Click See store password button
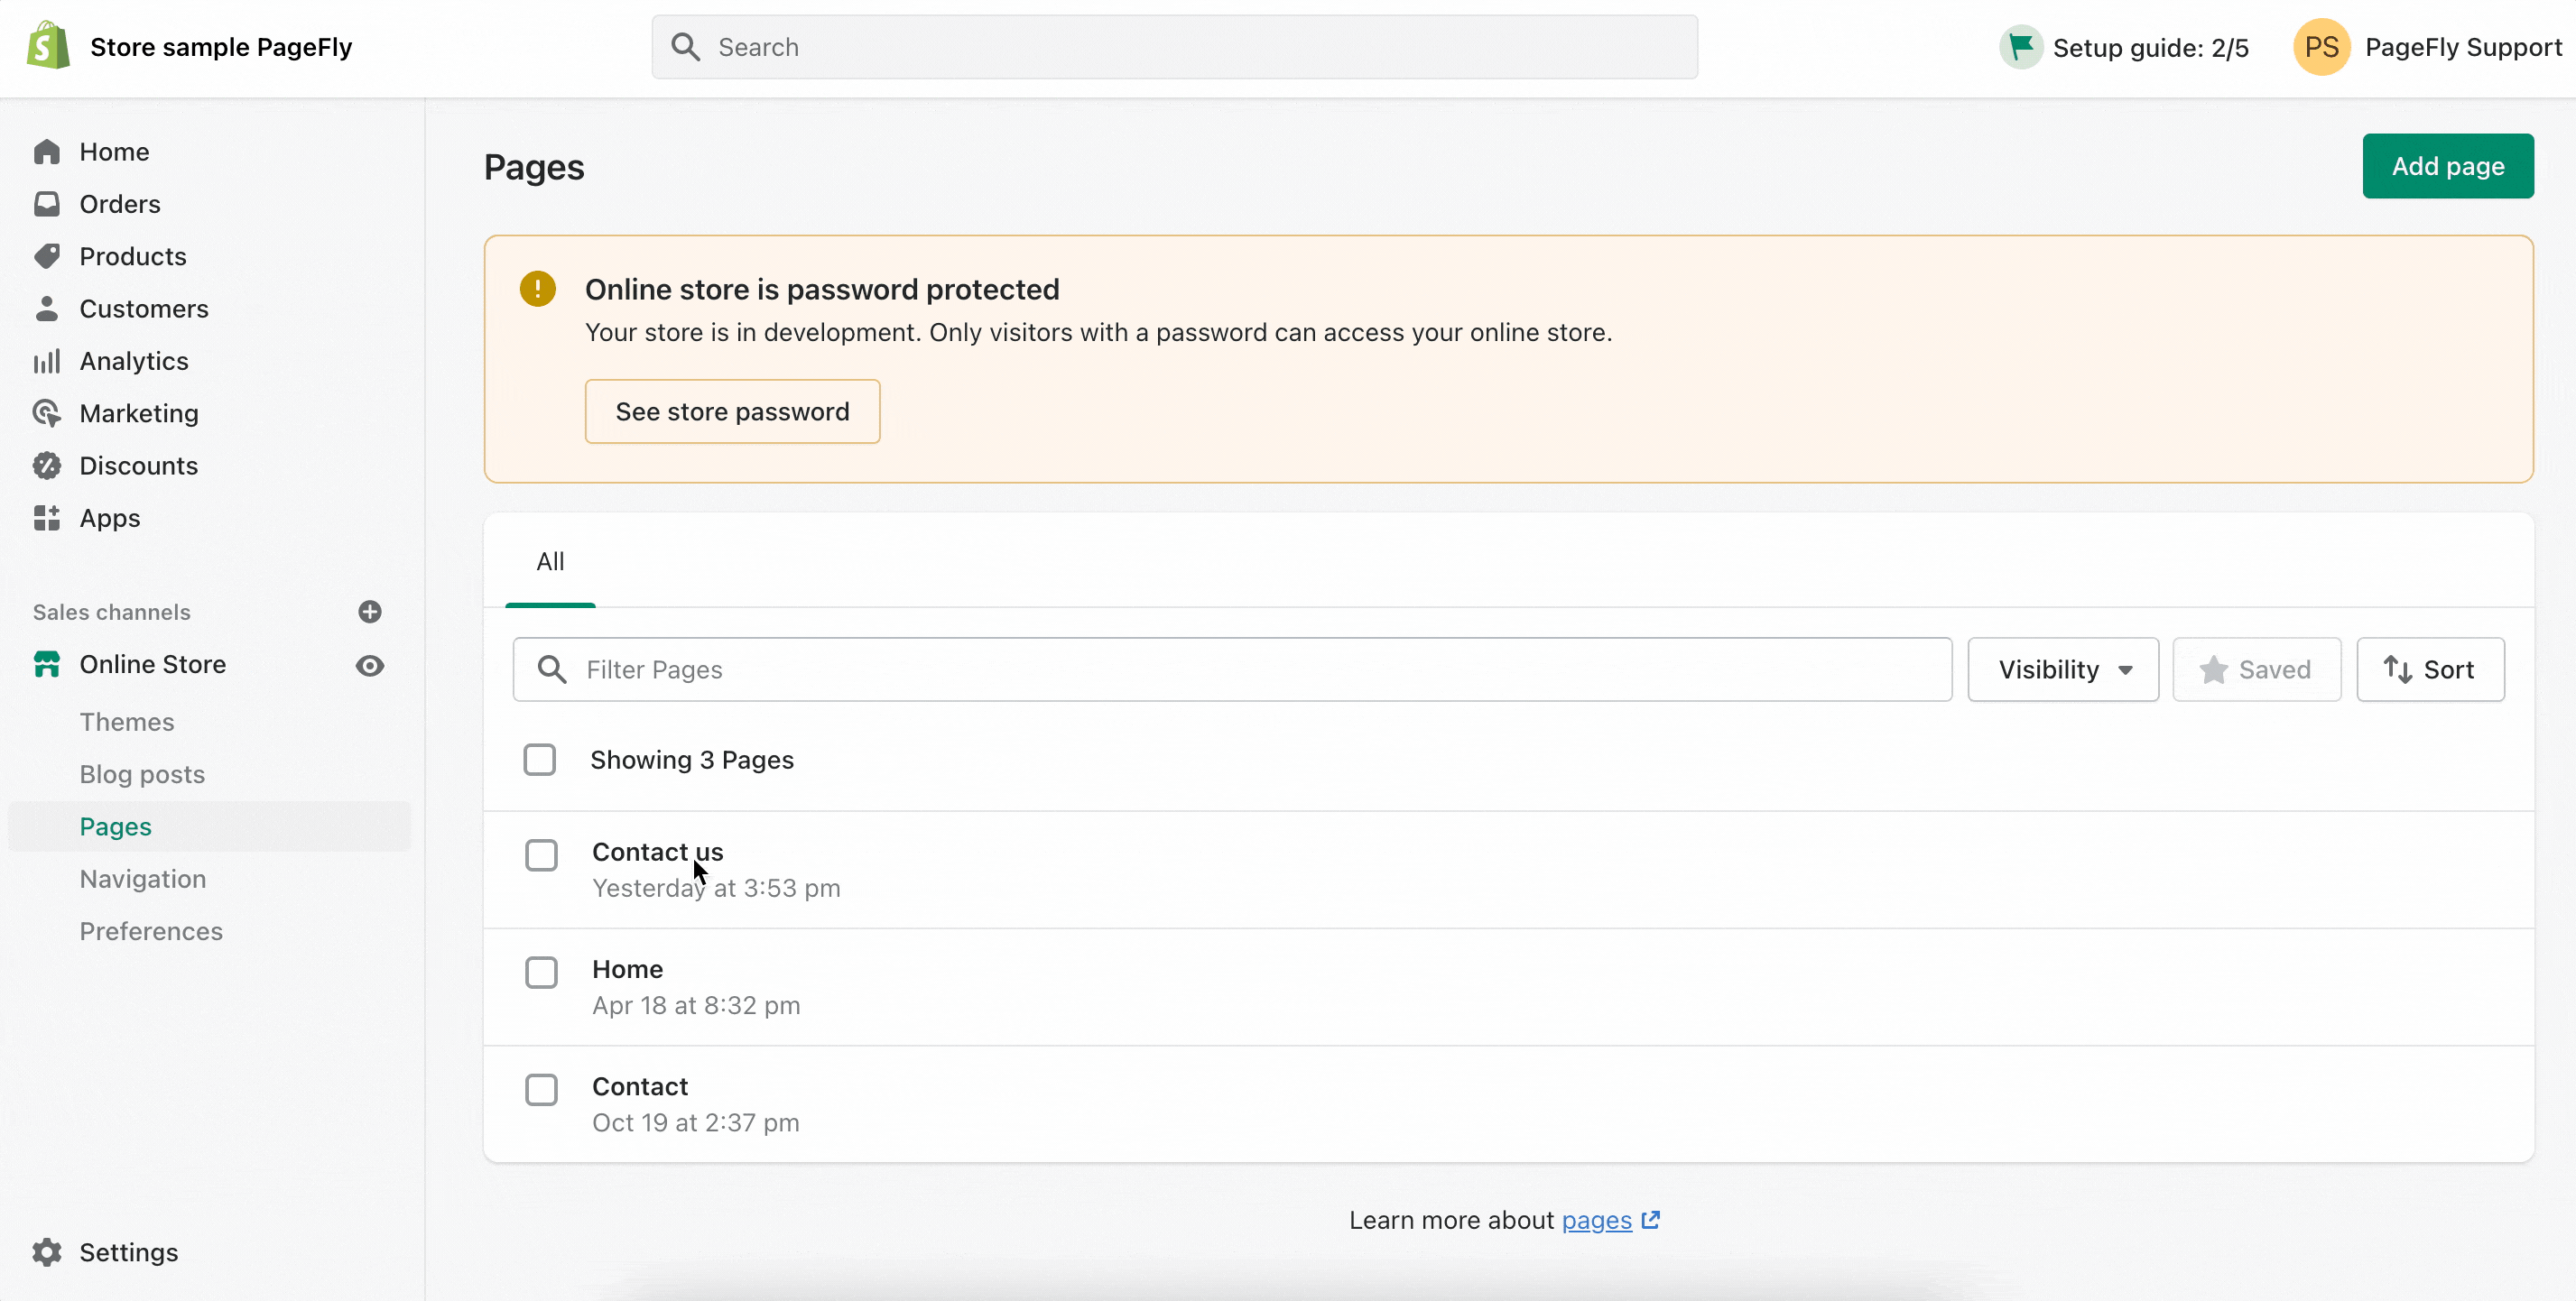 pos(733,411)
